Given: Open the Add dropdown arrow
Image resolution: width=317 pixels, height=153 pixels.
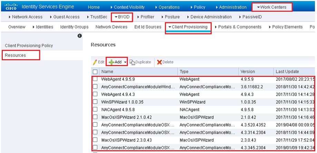Looking at the screenshot, I should [x=125, y=62].
